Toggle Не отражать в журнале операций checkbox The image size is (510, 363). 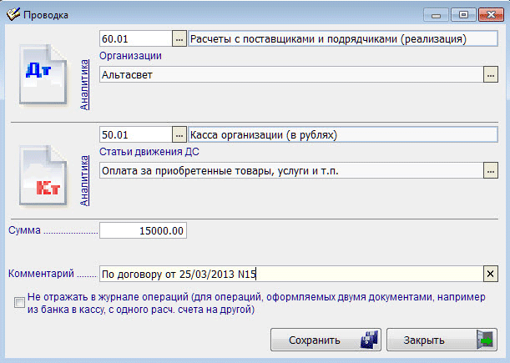coord(19,302)
